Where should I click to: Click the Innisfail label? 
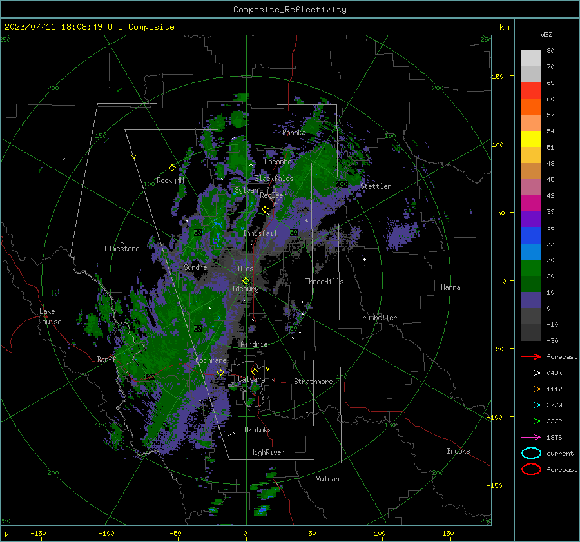pyautogui.click(x=260, y=233)
